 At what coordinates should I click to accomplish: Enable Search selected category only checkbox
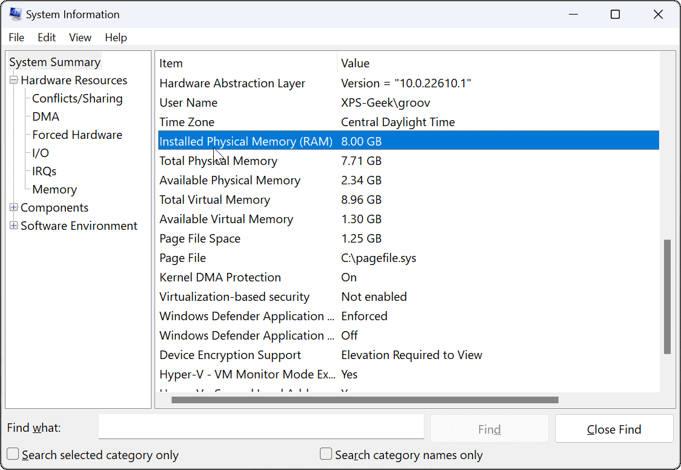(13, 454)
